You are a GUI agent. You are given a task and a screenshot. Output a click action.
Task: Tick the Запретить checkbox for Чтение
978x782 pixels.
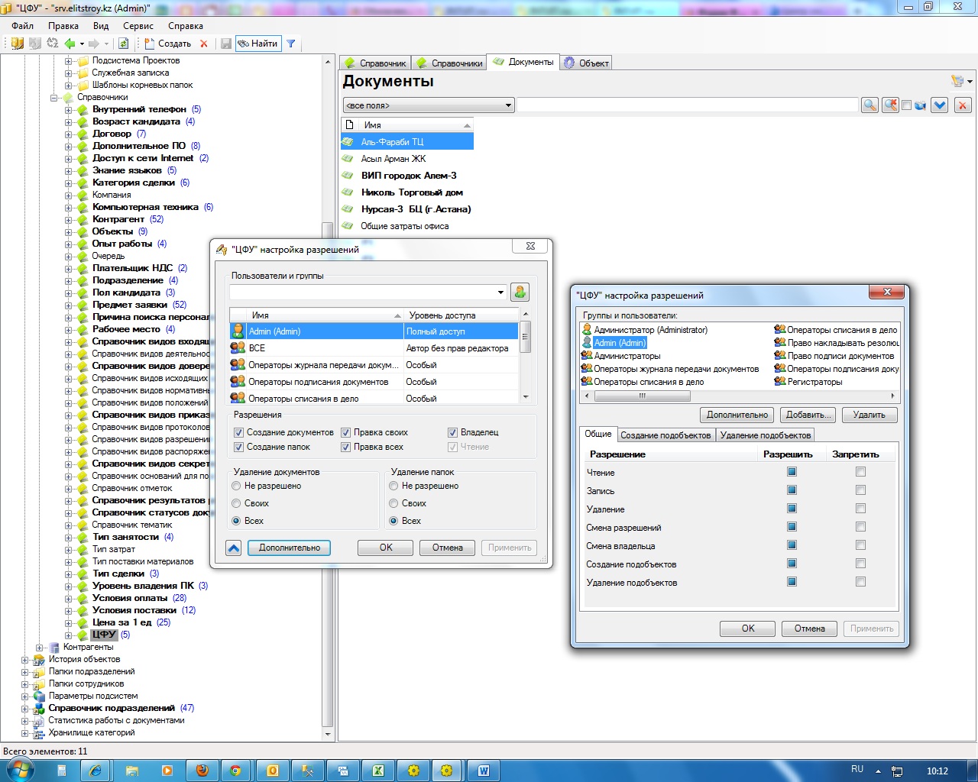[860, 472]
